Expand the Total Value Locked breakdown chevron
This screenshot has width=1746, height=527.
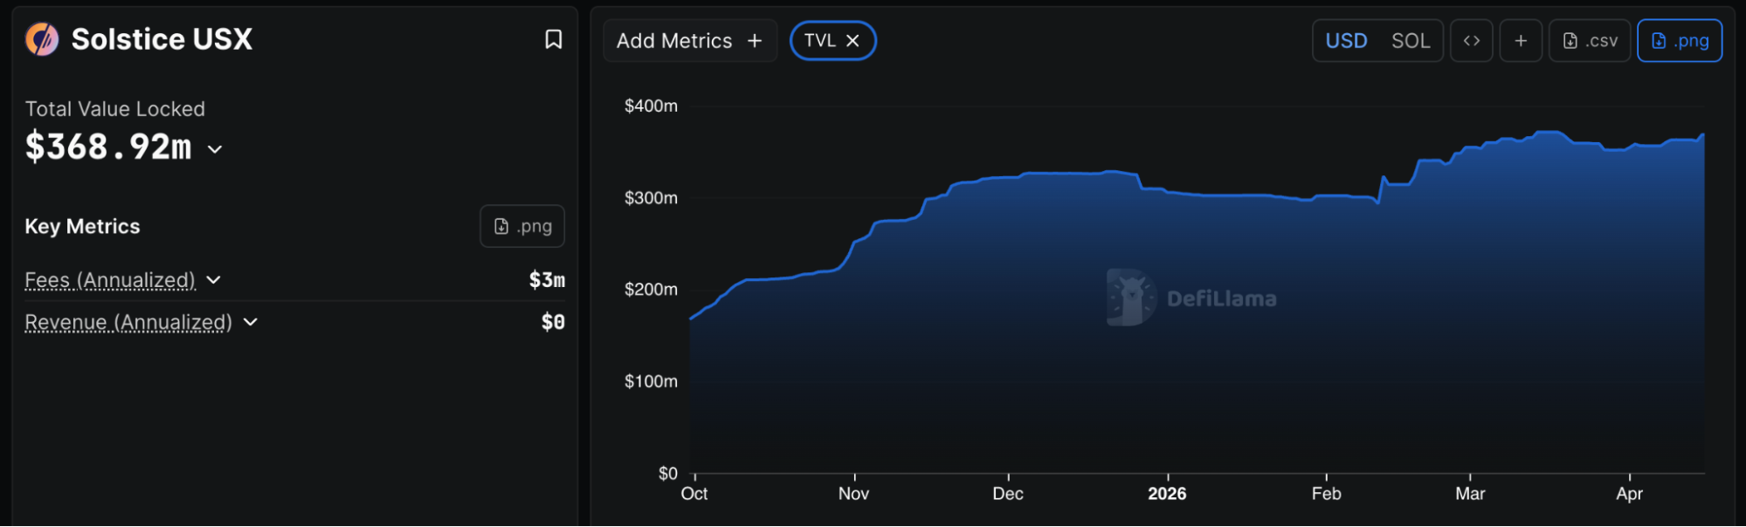(215, 149)
